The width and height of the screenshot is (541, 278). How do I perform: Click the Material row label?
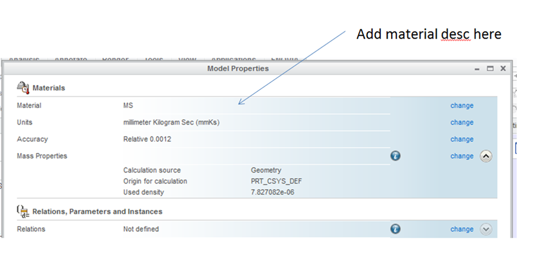(x=29, y=106)
